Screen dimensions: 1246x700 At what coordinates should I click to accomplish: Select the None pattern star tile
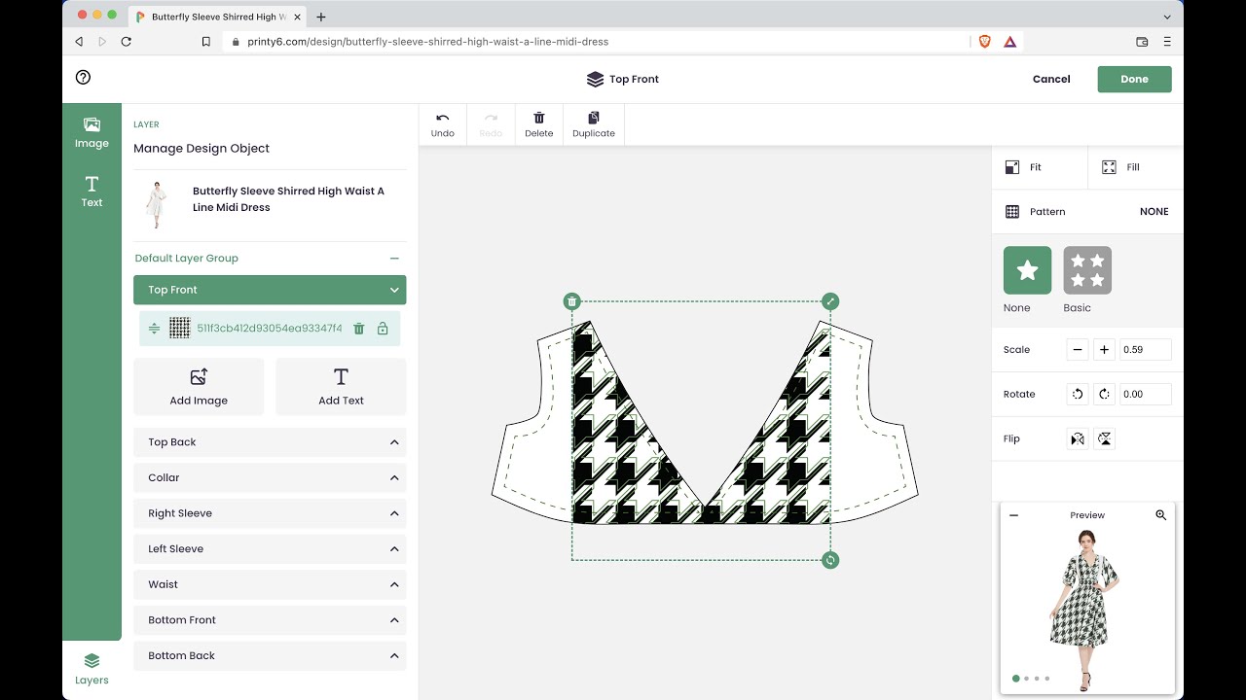[1027, 270]
